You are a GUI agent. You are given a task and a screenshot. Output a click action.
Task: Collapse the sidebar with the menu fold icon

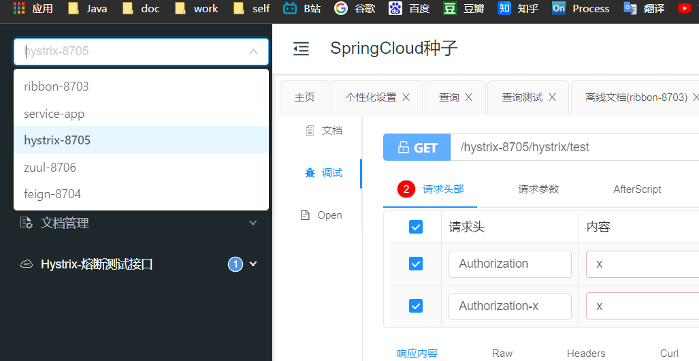click(301, 48)
